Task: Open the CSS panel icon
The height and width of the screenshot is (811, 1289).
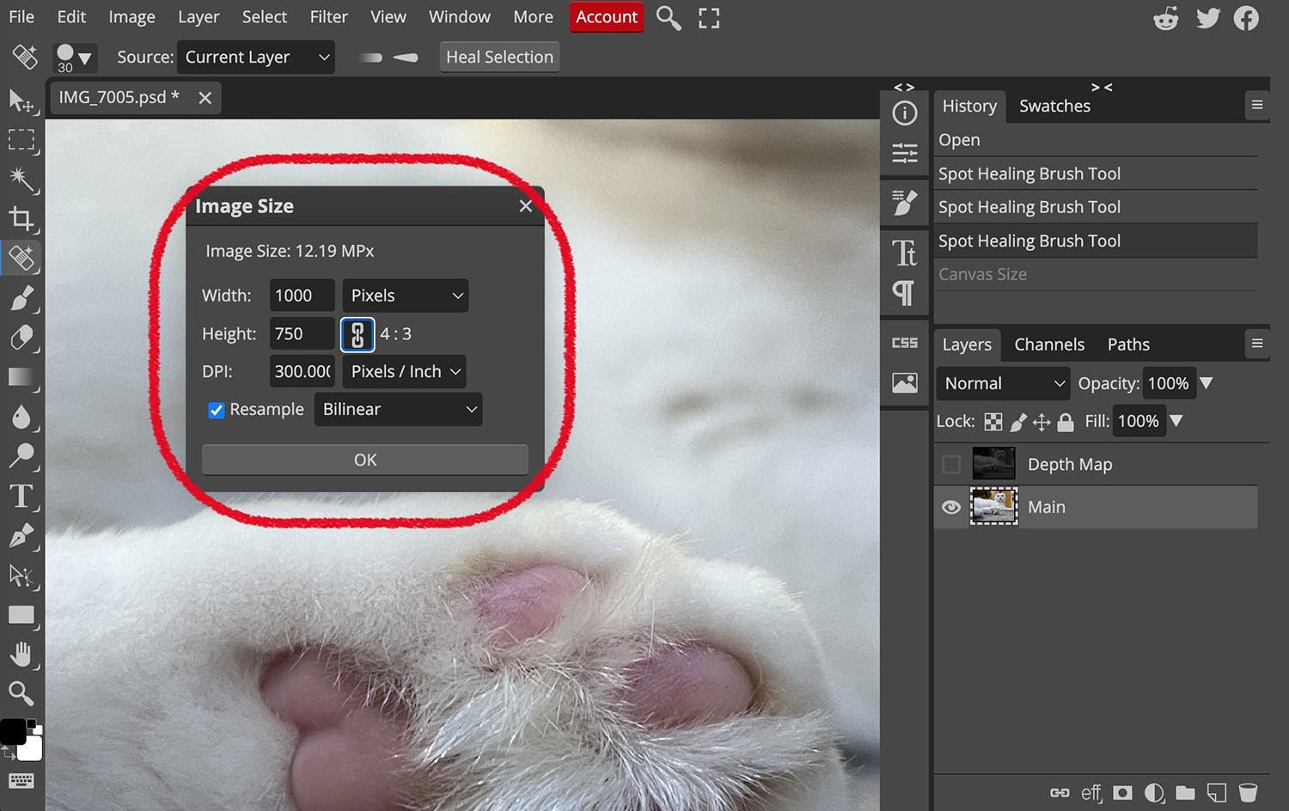Action: tap(905, 343)
